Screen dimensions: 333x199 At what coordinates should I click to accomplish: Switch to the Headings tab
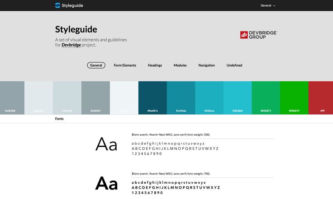pos(155,65)
